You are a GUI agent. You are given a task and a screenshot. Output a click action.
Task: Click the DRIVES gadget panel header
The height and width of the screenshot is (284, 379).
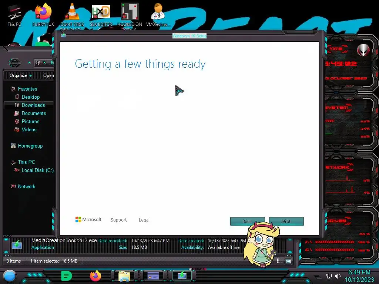point(338,221)
